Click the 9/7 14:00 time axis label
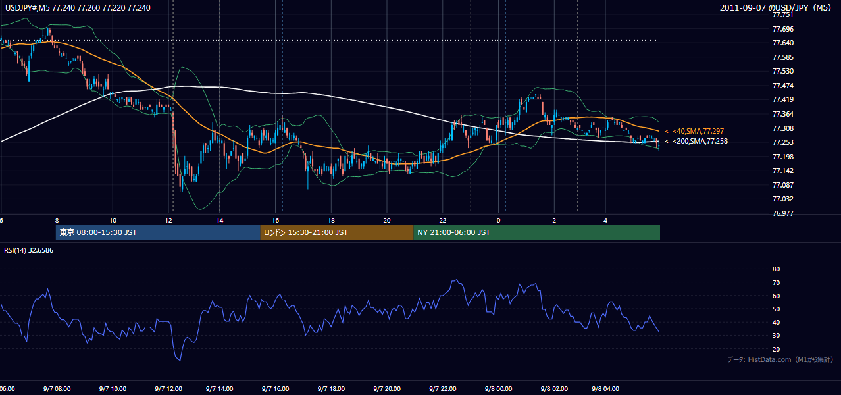This screenshot has width=841, height=395. pyautogui.click(x=219, y=389)
